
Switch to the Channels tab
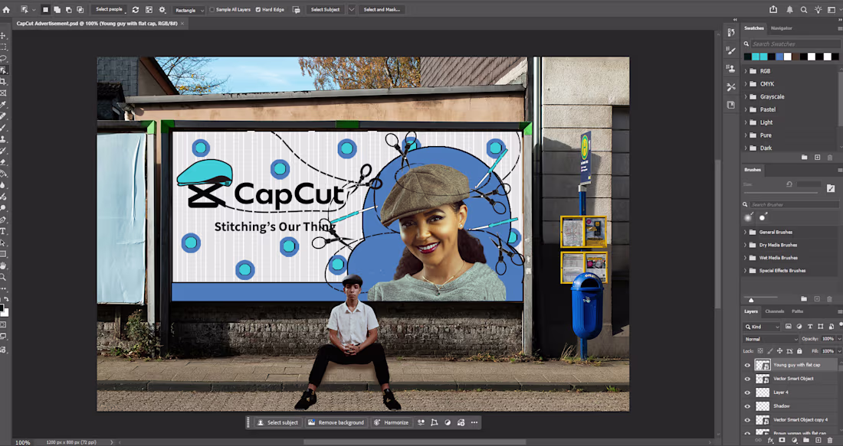775,311
